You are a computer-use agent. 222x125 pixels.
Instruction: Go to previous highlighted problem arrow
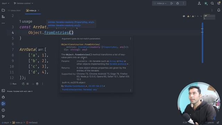198,16
